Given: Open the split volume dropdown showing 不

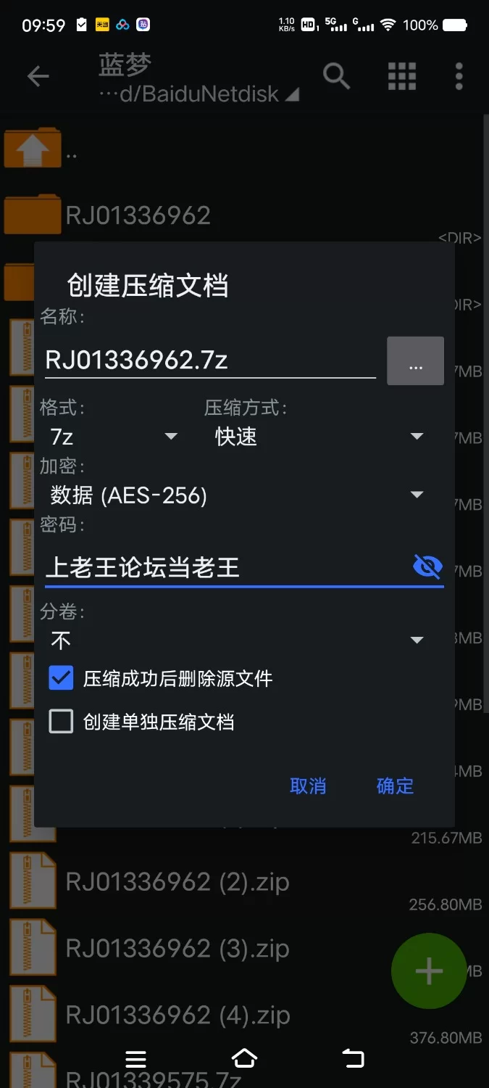Looking at the screenshot, I should point(235,640).
